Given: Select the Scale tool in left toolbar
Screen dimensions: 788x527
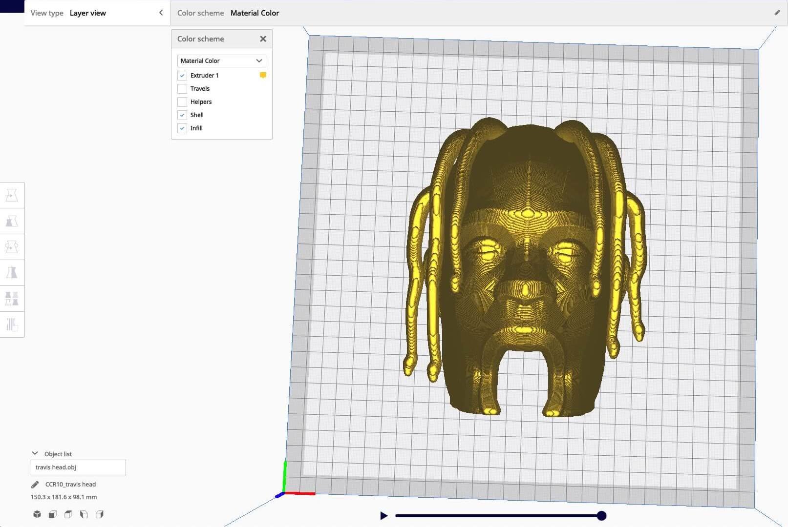Looking at the screenshot, I should tap(12, 221).
